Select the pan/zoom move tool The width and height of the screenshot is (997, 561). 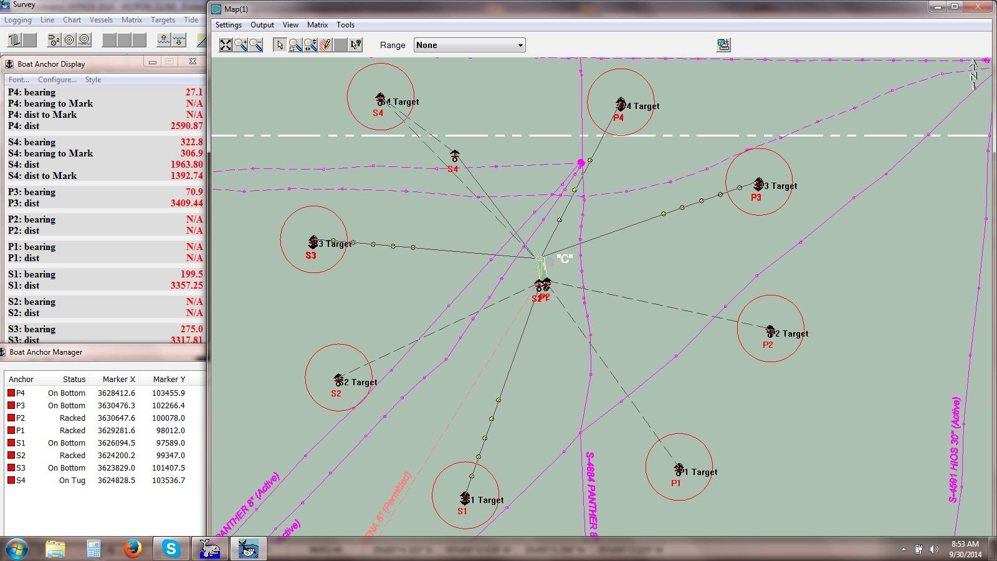coord(310,45)
